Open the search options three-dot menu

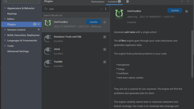coord(106,9)
